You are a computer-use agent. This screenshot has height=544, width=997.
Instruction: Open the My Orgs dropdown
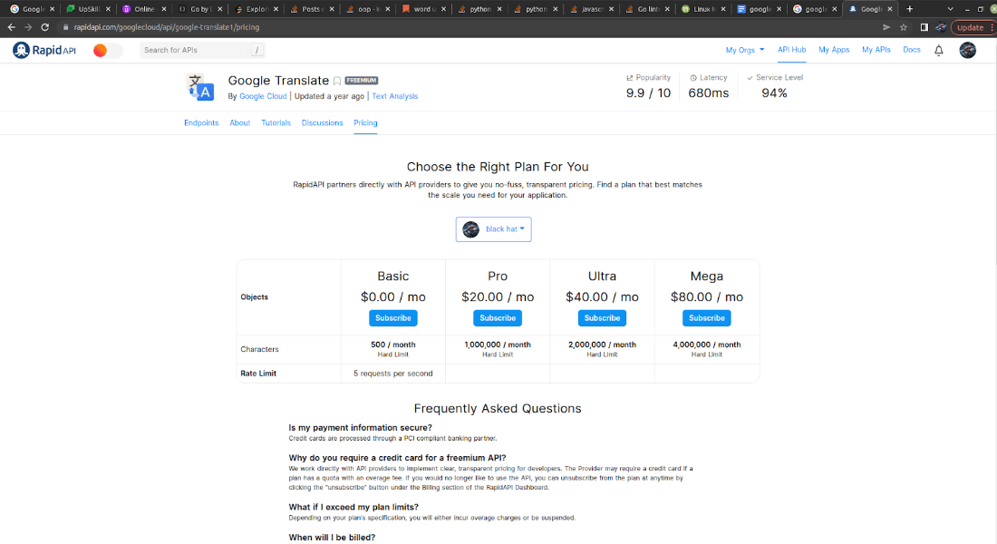(744, 50)
